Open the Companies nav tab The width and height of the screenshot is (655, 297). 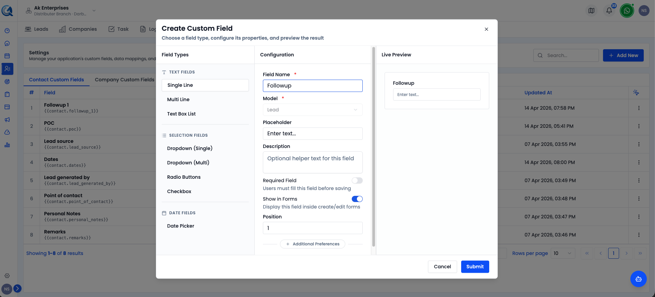[x=78, y=29]
